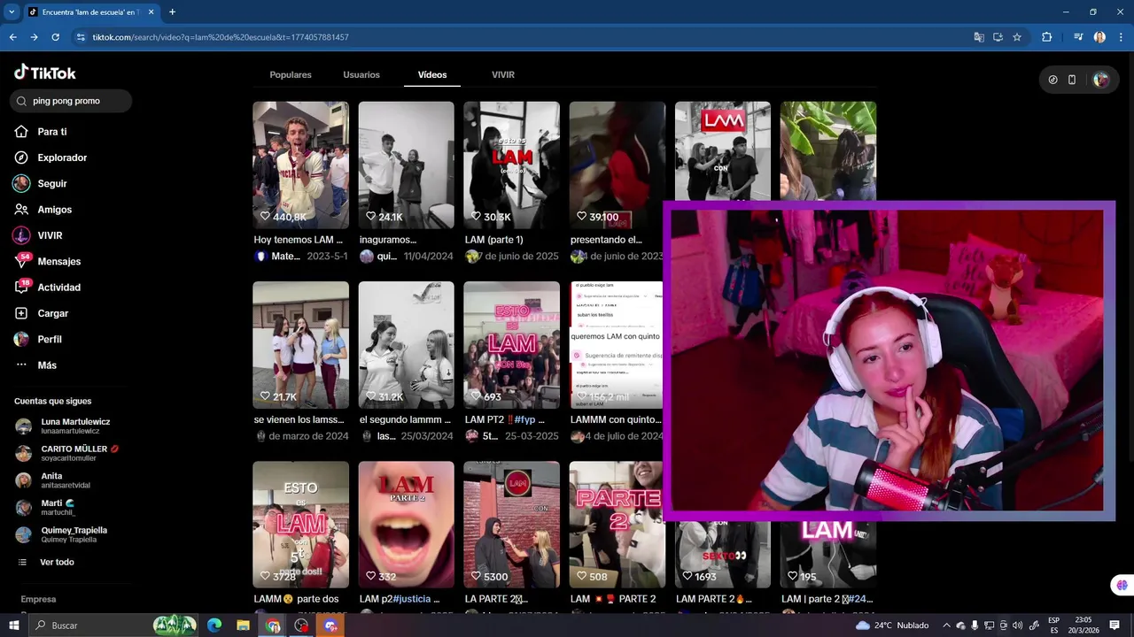This screenshot has width=1134, height=637.
Task: Open the Chrome profile avatar
Action: point(1099,37)
